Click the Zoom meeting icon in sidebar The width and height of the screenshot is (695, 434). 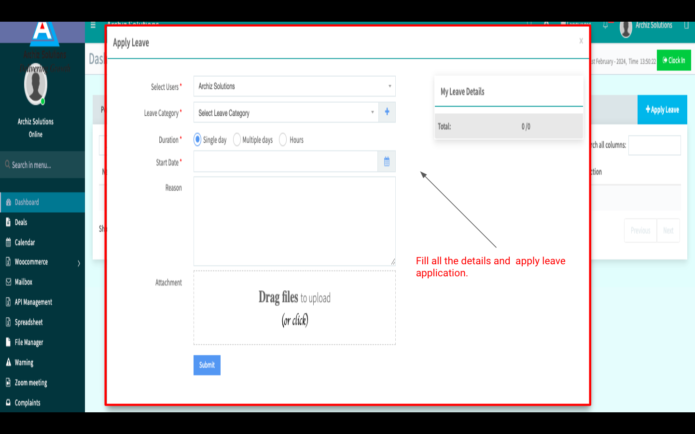tap(8, 382)
